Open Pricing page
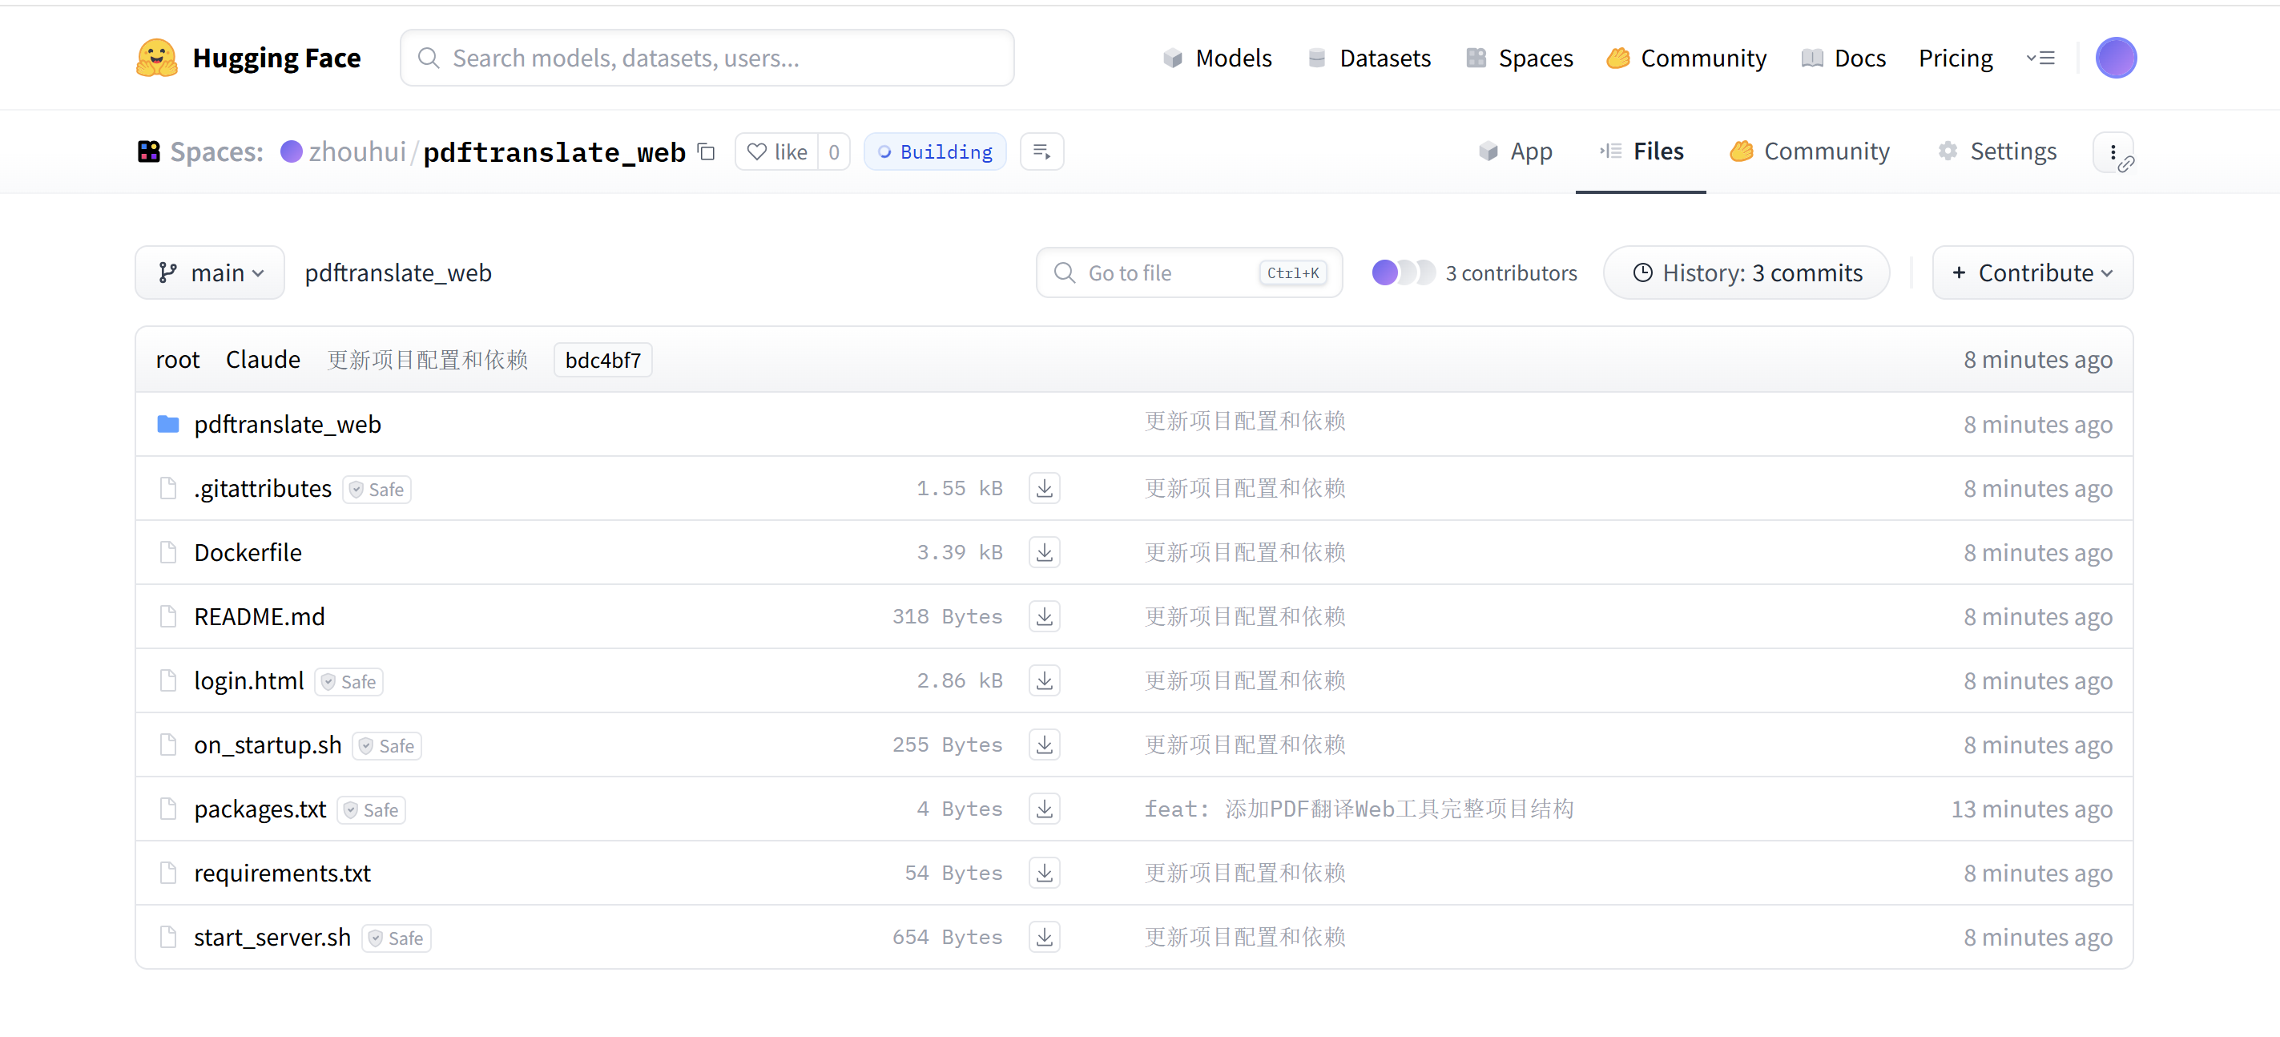The image size is (2280, 1037). (1956, 58)
